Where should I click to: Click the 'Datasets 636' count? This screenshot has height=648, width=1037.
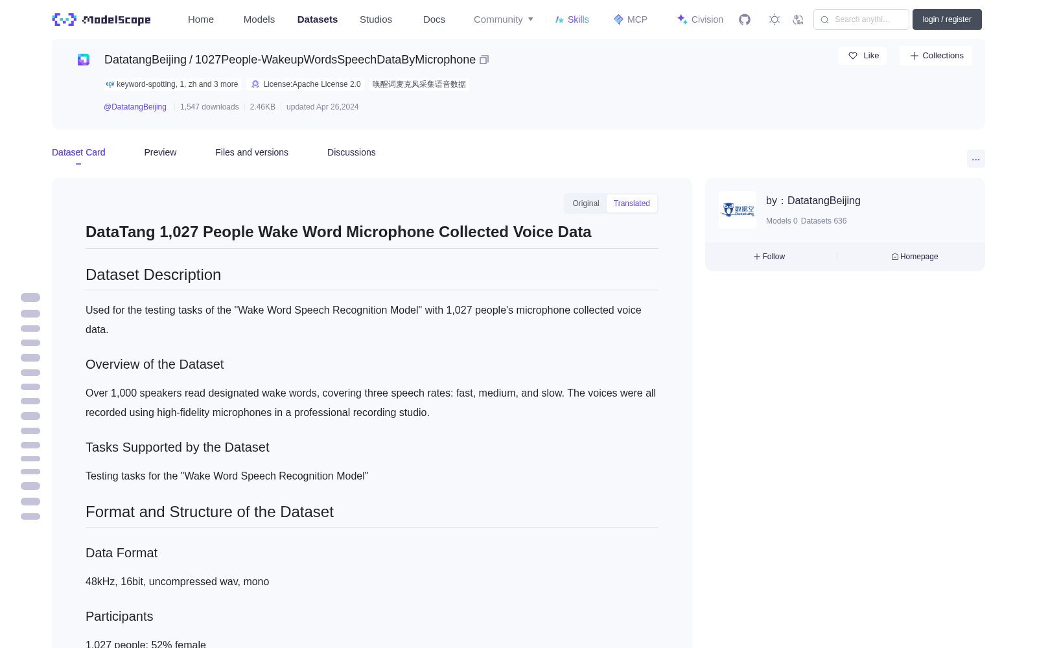click(x=824, y=221)
